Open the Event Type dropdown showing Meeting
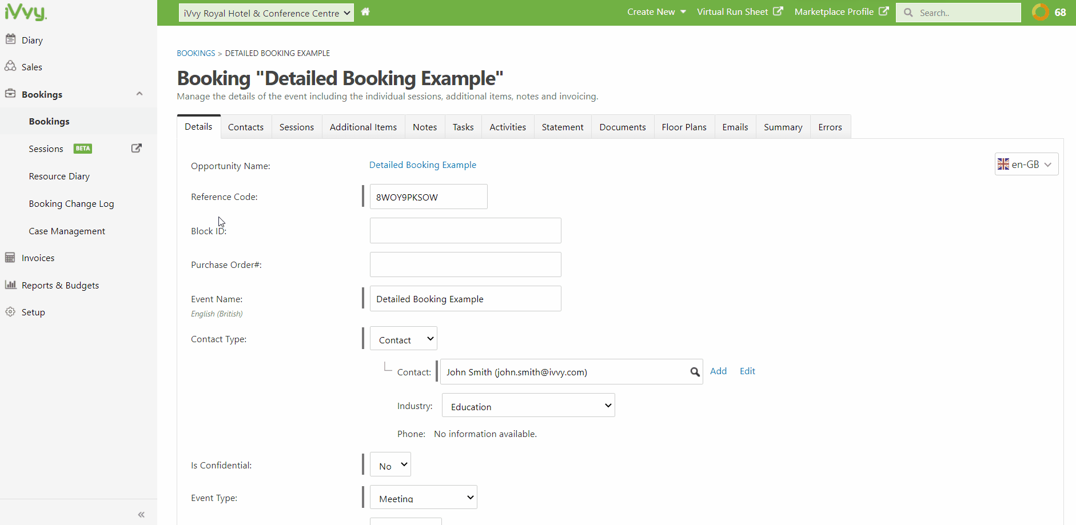Screen dimensions: 1076x525 [x=424, y=498]
